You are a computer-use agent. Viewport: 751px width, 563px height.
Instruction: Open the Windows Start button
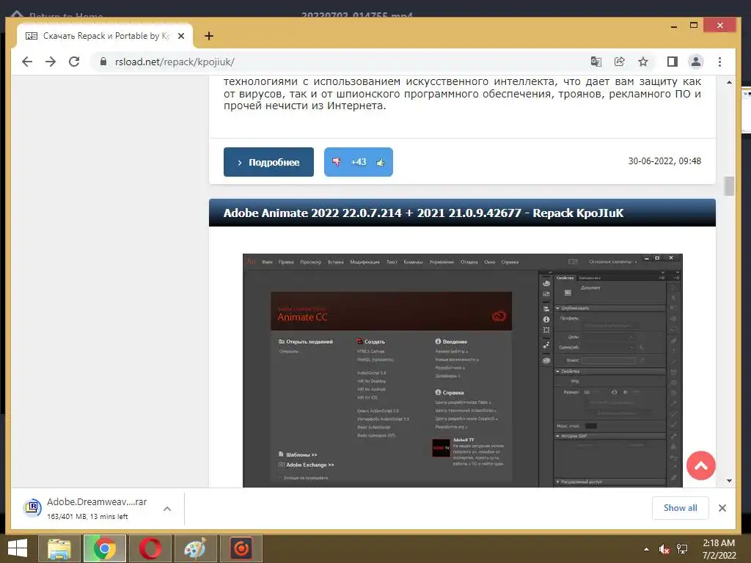pyautogui.click(x=18, y=548)
